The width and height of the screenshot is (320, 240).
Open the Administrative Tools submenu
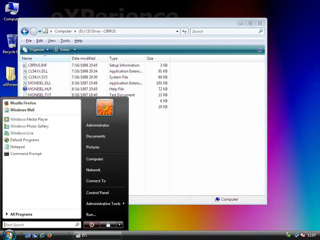pyautogui.click(x=105, y=204)
